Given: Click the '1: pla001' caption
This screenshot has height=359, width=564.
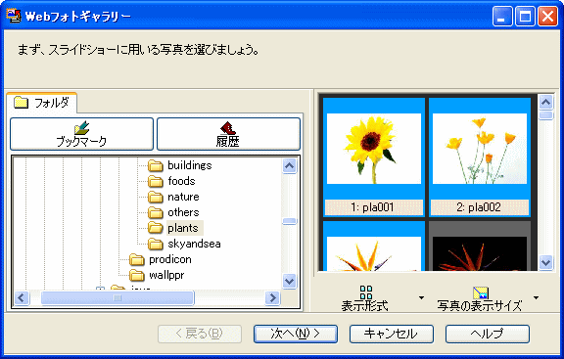Looking at the screenshot, I should point(374,207).
